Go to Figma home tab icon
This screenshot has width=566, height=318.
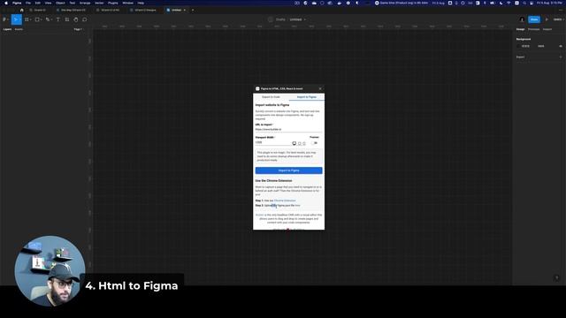(21, 10)
